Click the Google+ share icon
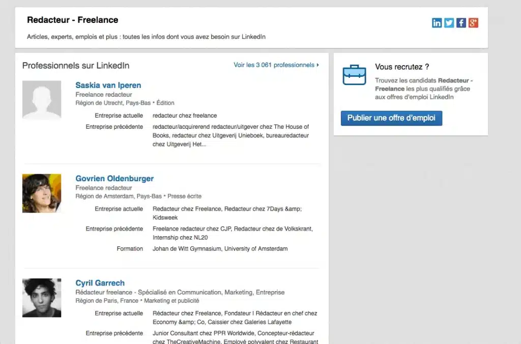 coord(473,22)
